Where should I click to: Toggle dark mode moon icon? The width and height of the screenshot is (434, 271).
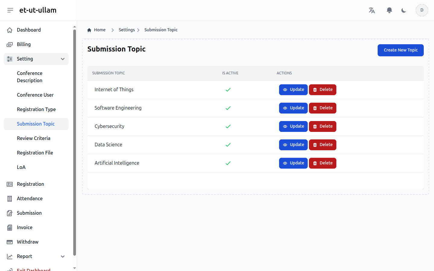404,10
